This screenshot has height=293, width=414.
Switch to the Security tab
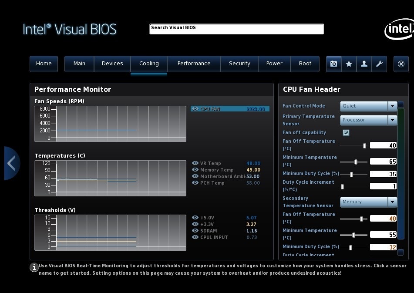[x=239, y=64]
